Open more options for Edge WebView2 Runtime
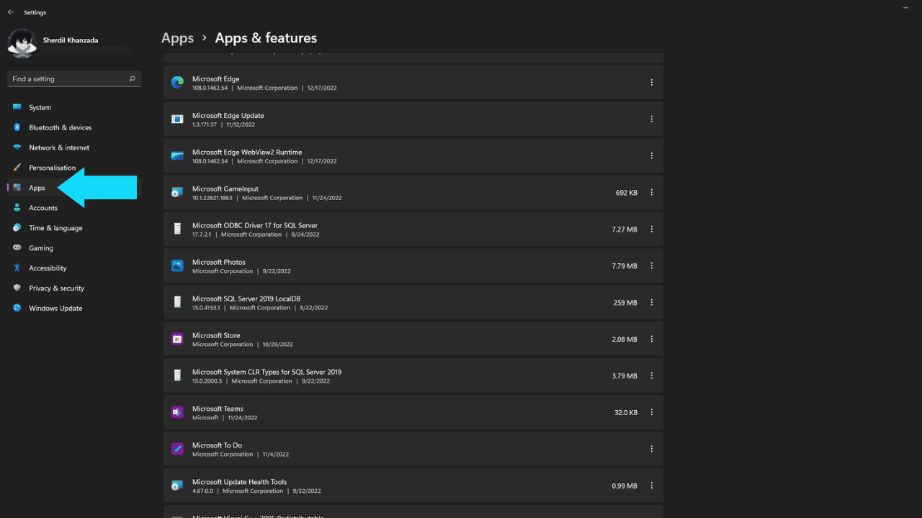The height and width of the screenshot is (518, 922). (x=651, y=156)
